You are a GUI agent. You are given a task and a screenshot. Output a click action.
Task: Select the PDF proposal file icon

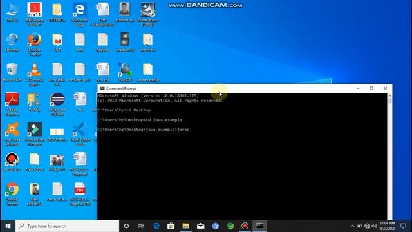(x=80, y=194)
